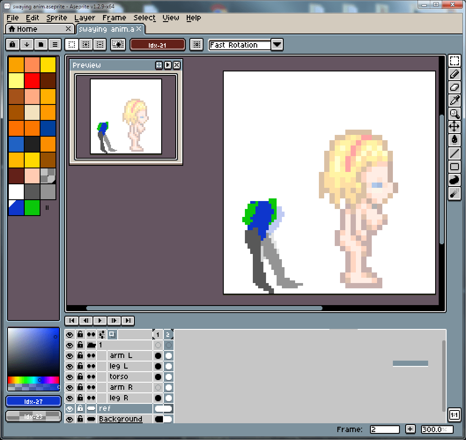Toggle visibility of Background layer
Screen dimensions: 466x440
70,419
